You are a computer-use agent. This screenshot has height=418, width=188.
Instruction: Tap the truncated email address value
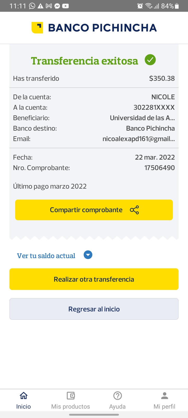[x=139, y=139]
